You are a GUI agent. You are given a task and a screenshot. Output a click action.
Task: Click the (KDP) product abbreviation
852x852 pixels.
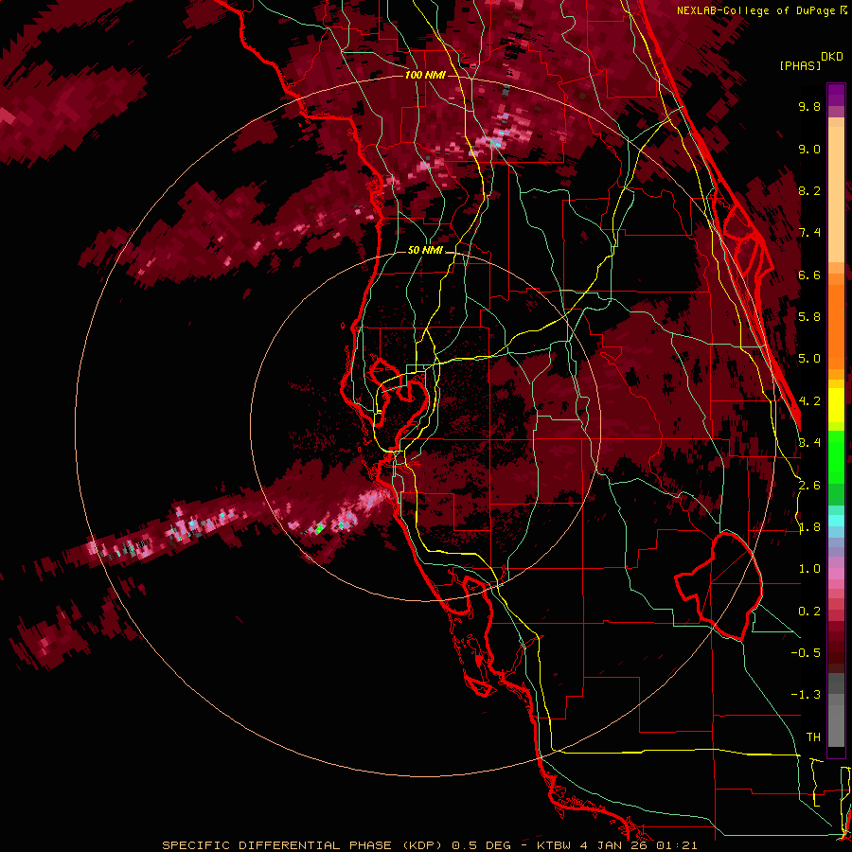pyautogui.click(x=423, y=845)
